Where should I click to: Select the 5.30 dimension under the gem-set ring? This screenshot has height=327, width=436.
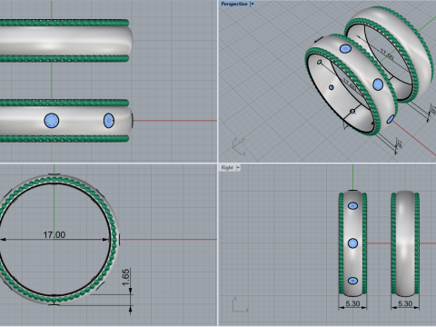coord(352,303)
